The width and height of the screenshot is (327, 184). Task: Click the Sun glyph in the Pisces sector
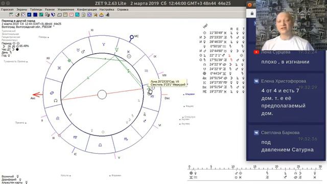click(x=129, y=56)
